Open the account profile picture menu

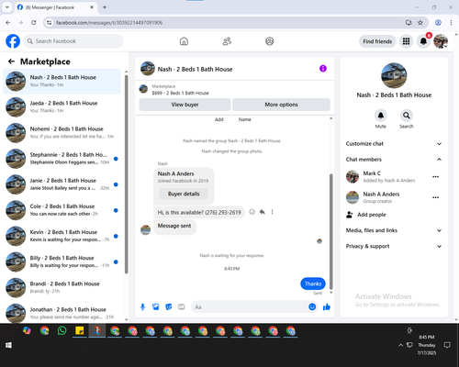[441, 41]
